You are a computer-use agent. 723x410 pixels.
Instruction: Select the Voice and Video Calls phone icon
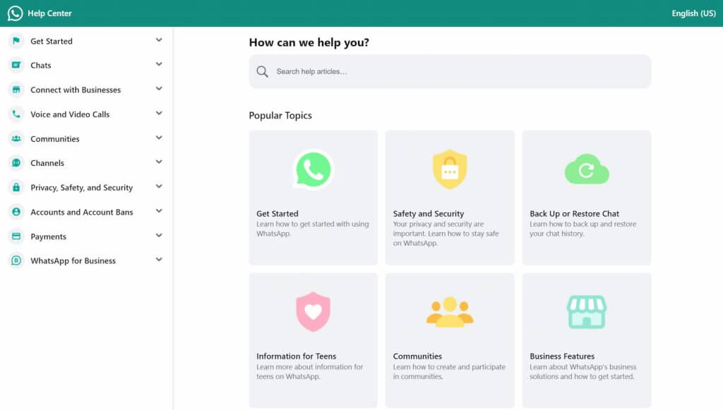click(x=16, y=114)
